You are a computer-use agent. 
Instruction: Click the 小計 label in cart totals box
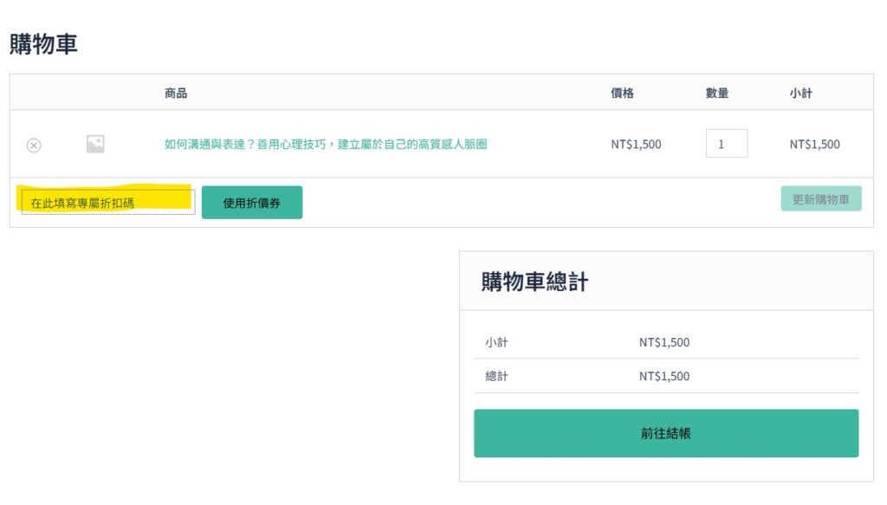coord(496,342)
